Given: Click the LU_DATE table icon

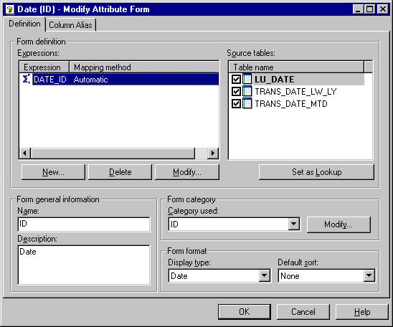Looking at the screenshot, I should (247, 79).
